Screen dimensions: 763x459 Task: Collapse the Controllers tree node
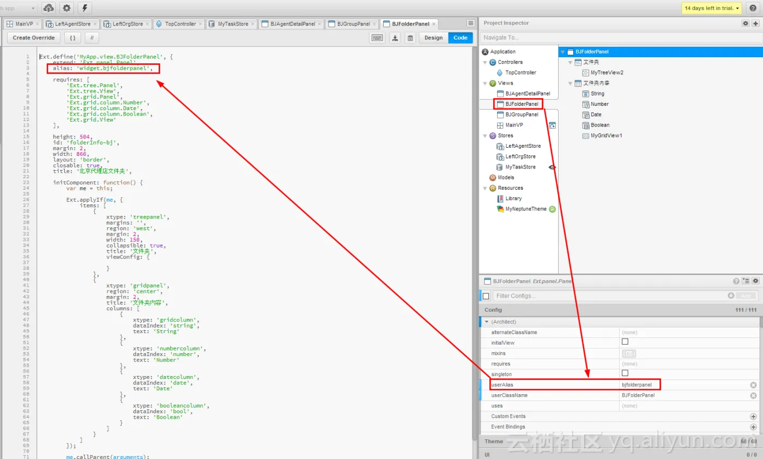pos(485,63)
